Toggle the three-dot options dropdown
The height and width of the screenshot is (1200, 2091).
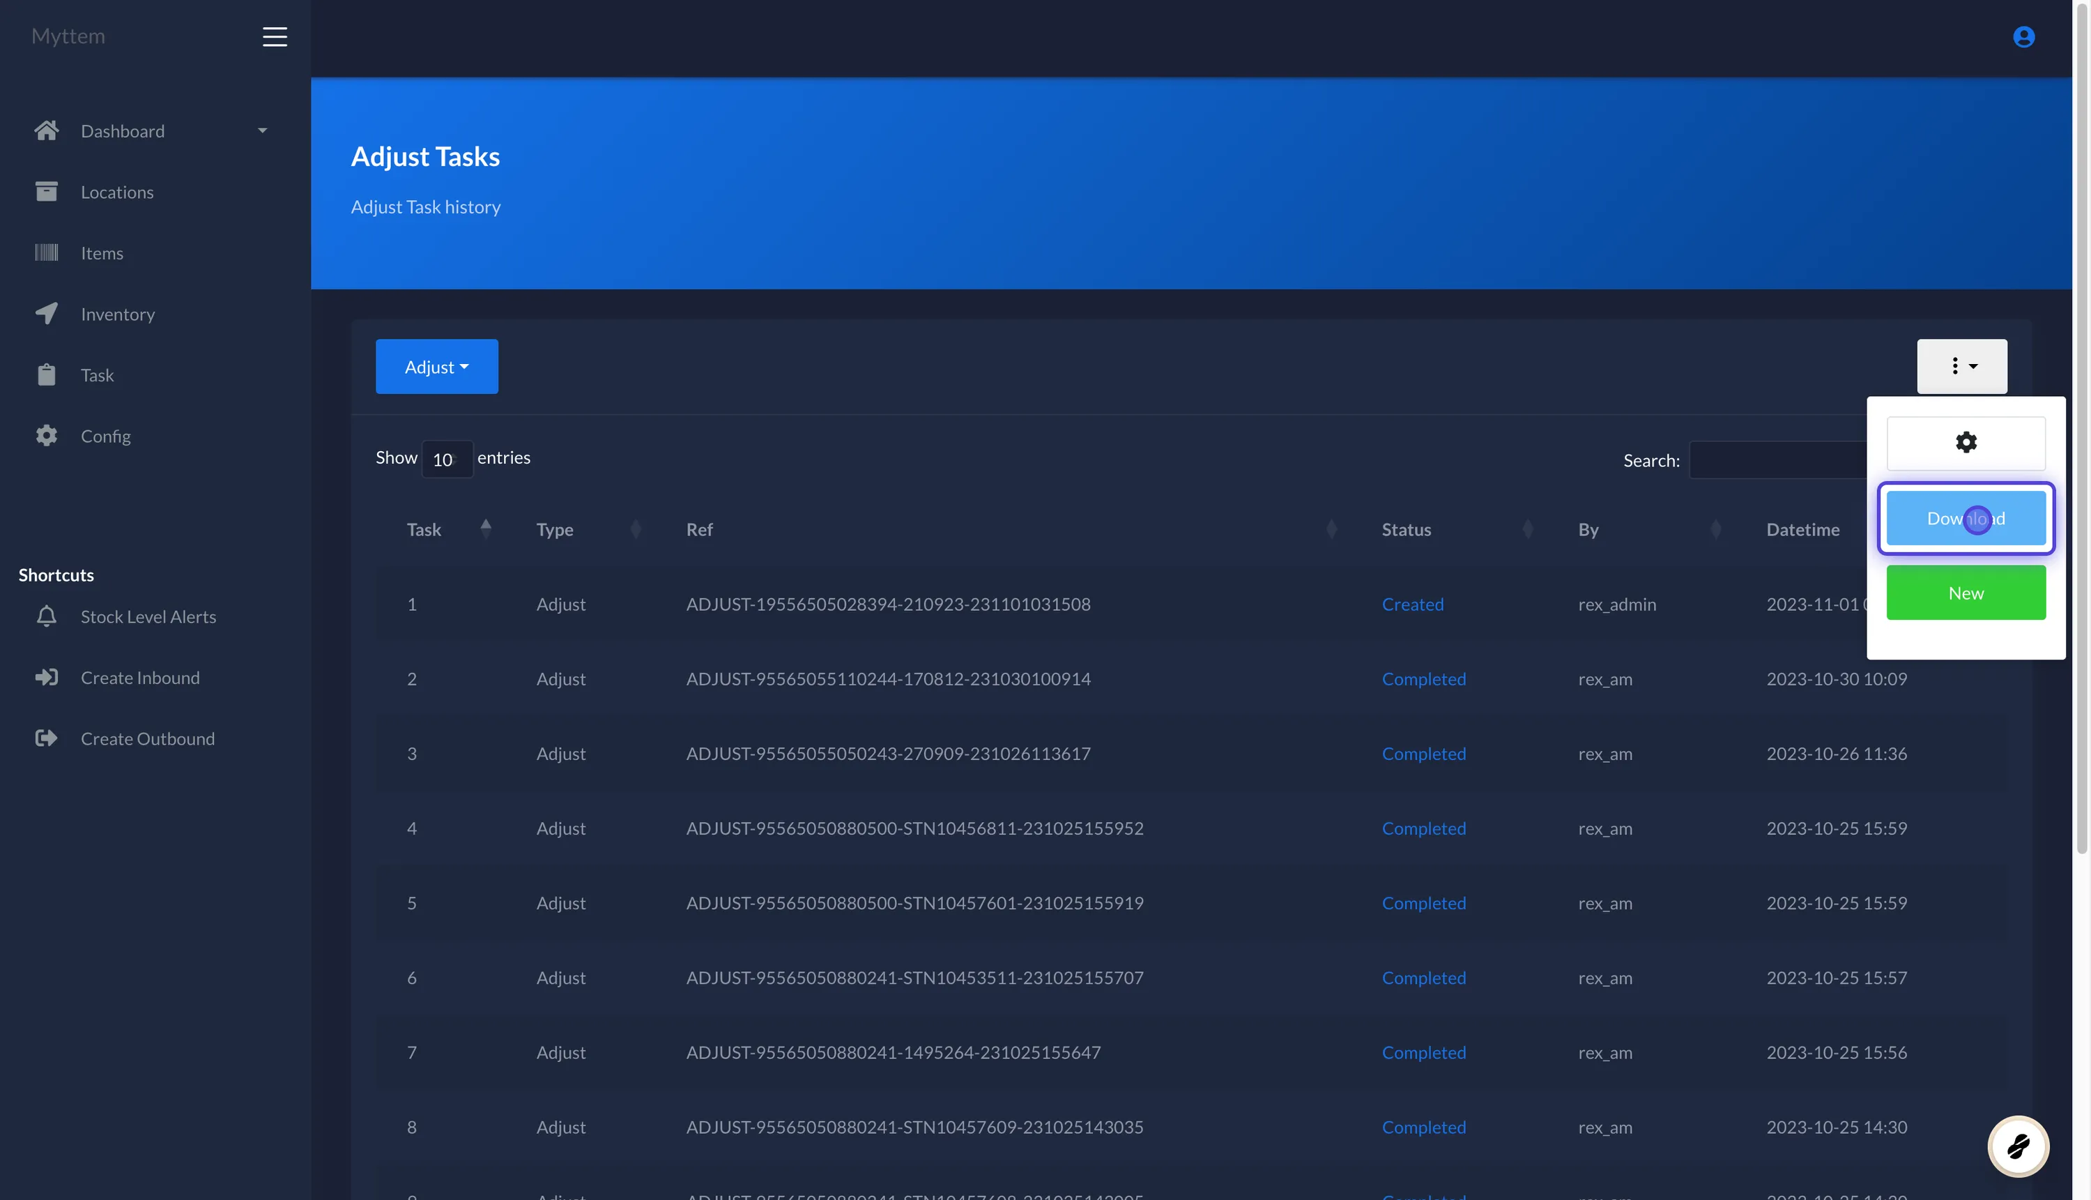[x=1961, y=366]
